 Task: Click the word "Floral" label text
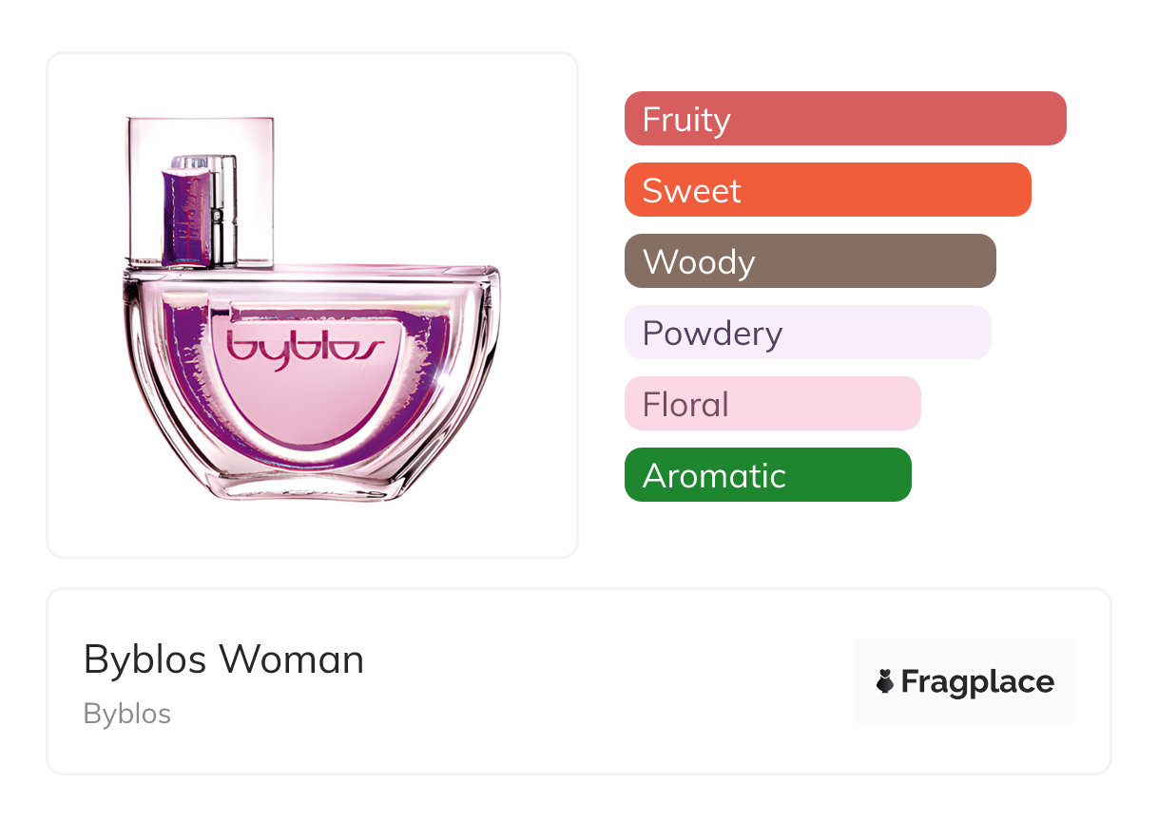click(x=685, y=405)
